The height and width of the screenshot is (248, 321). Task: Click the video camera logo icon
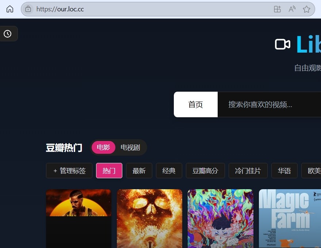283,44
